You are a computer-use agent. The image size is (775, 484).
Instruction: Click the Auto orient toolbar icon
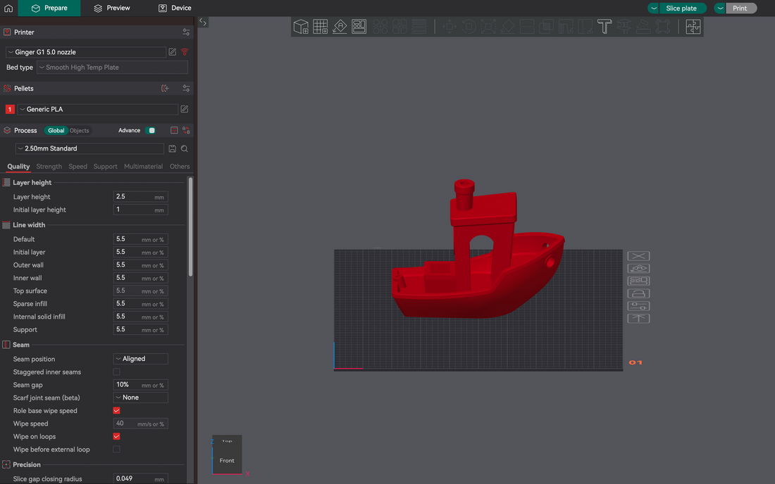(340, 27)
